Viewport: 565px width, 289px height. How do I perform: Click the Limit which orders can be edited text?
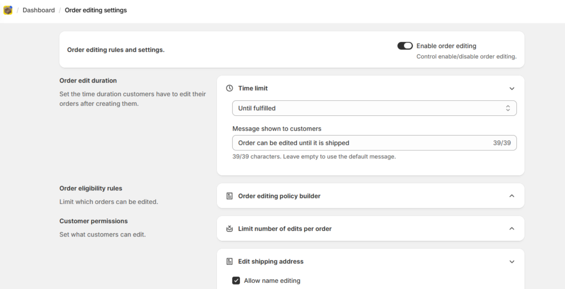109,202
